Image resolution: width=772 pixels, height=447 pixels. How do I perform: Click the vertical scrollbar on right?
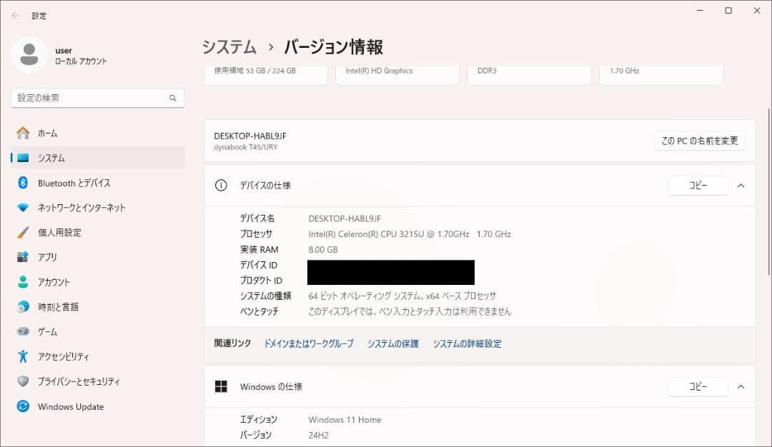768,192
